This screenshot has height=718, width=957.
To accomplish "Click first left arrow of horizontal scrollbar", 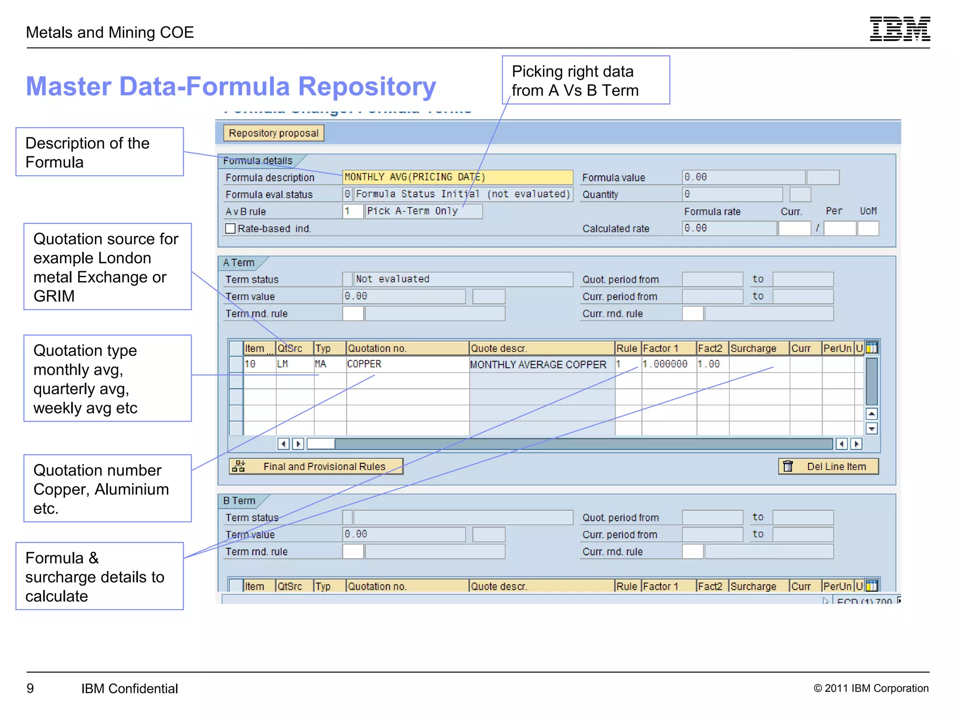I will point(283,444).
